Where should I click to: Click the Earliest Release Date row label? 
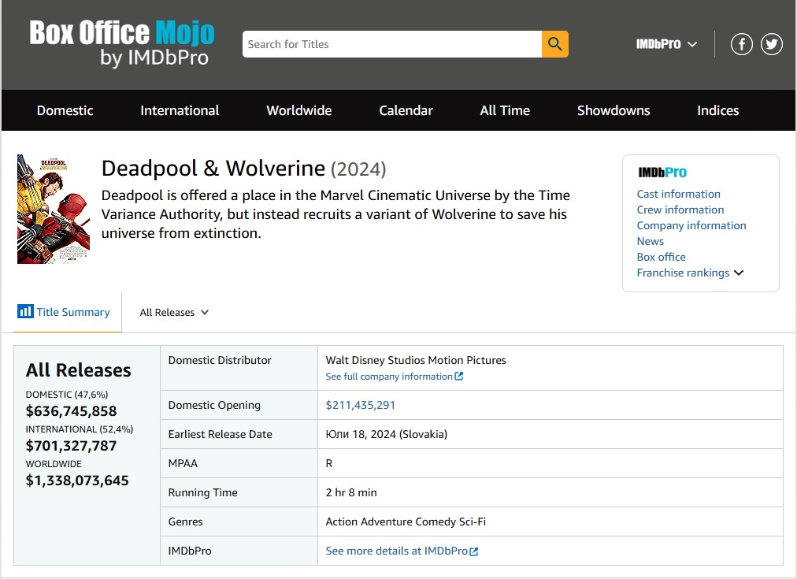[220, 435]
